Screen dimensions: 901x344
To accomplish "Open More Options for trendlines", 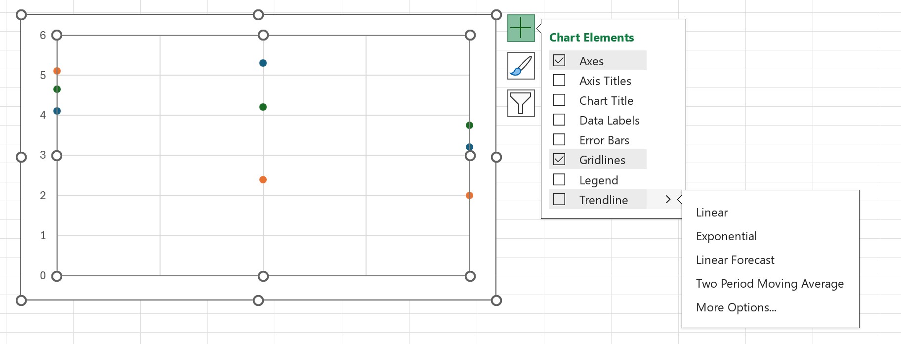I will click(736, 307).
